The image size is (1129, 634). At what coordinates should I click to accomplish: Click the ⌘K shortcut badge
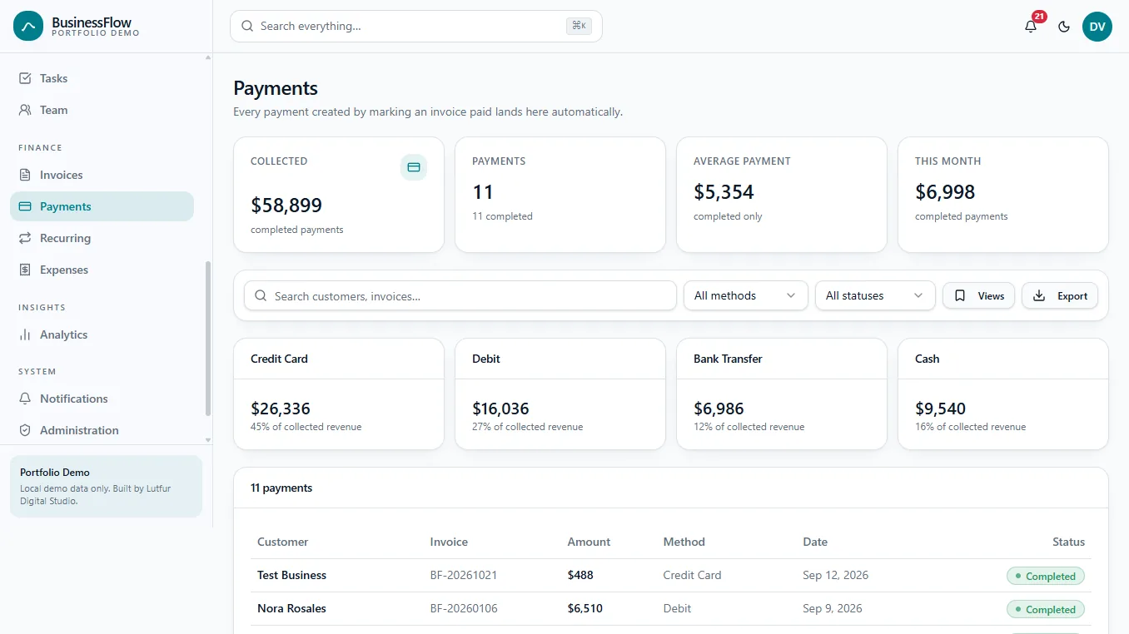579,26
